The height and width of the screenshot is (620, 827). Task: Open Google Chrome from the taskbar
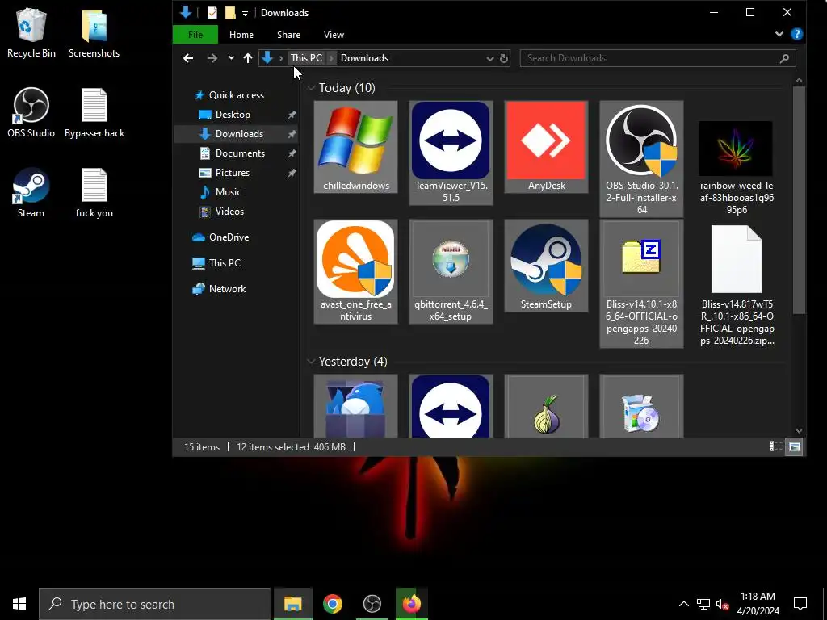pos(332,604)
